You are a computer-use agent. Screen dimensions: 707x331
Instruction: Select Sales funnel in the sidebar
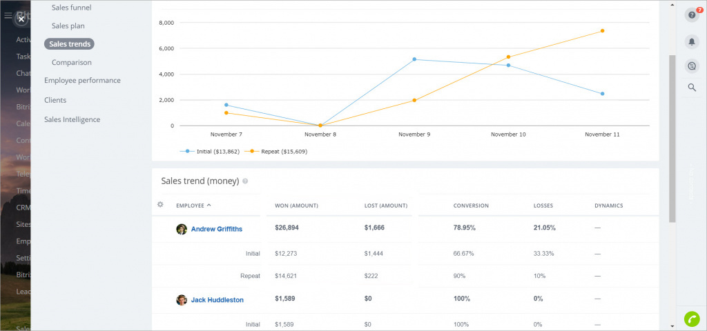(x=71, y=8)
